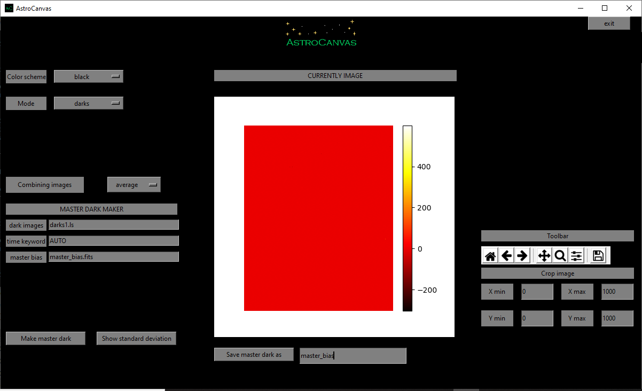Open the average combining method dropdown
This screenshot has width=642, height=391.
pos(134,184)
